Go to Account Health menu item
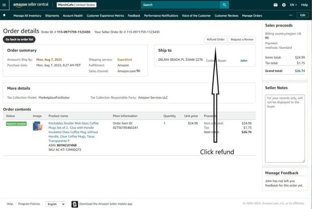The width and height of the screenshot is (312, 209). pos(73,15)
